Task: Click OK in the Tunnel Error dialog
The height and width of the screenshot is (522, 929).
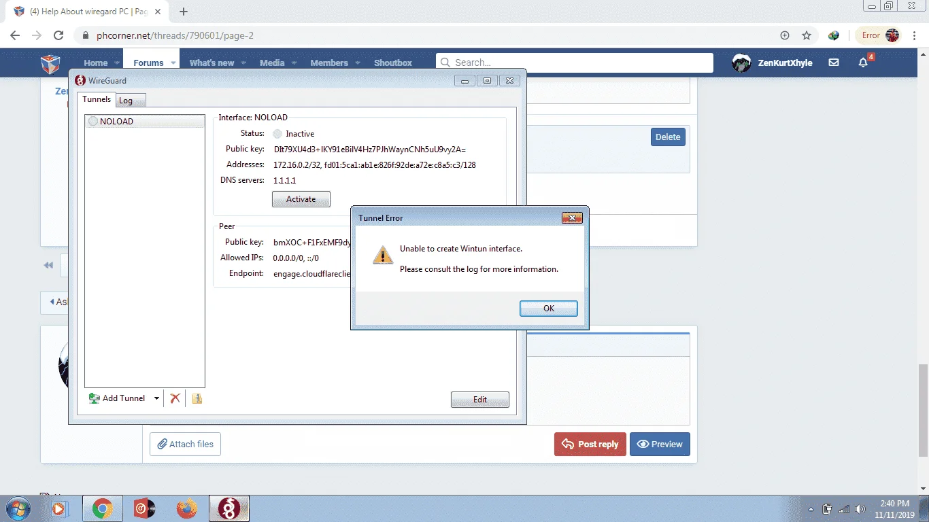Action: [x=549, y=309]
